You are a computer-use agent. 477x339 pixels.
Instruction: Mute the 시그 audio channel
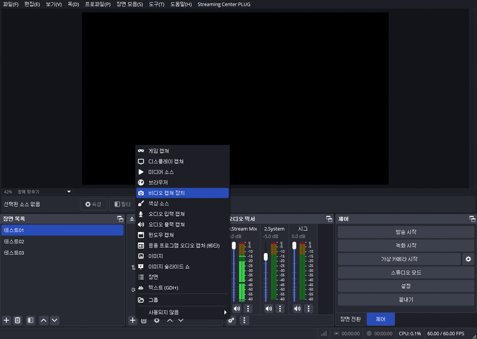[x=297, y=309]
